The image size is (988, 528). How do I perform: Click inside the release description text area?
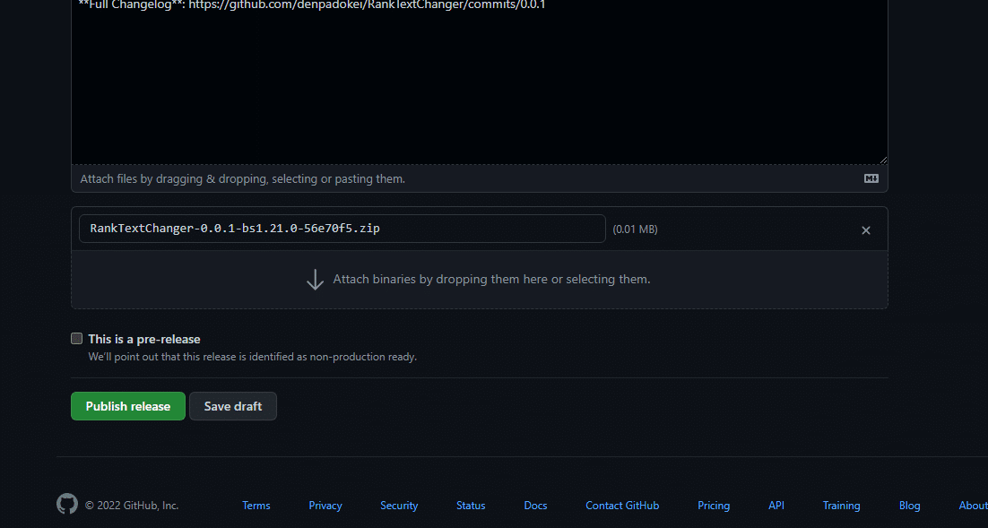480,82
